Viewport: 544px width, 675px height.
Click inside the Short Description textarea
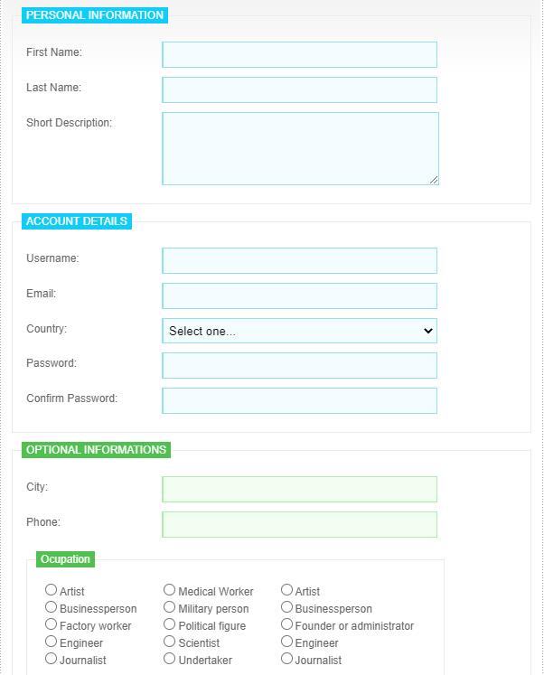point(300,148)
